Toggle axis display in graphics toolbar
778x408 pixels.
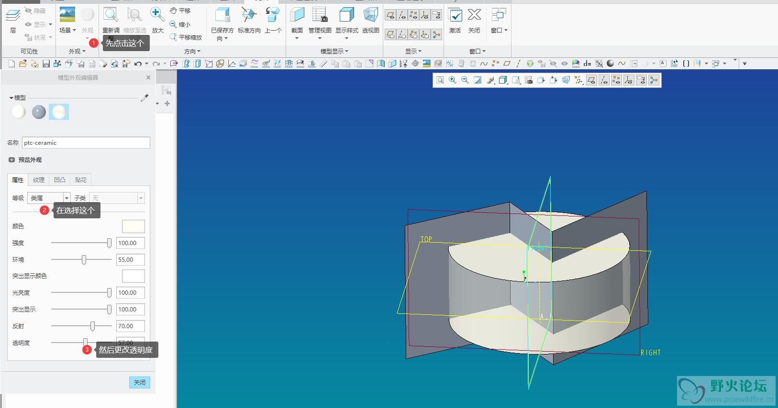(x=604, y=80)
